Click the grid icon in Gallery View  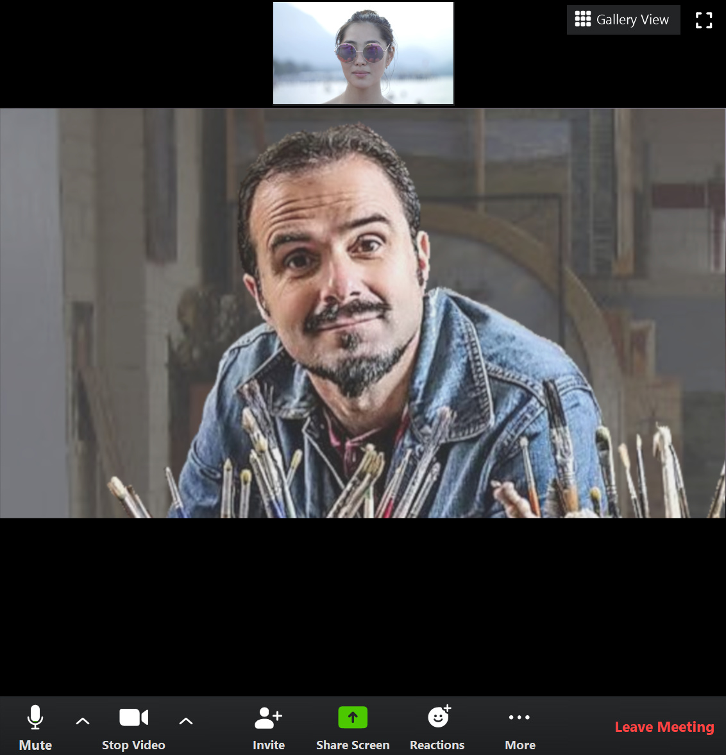point(582,19)
